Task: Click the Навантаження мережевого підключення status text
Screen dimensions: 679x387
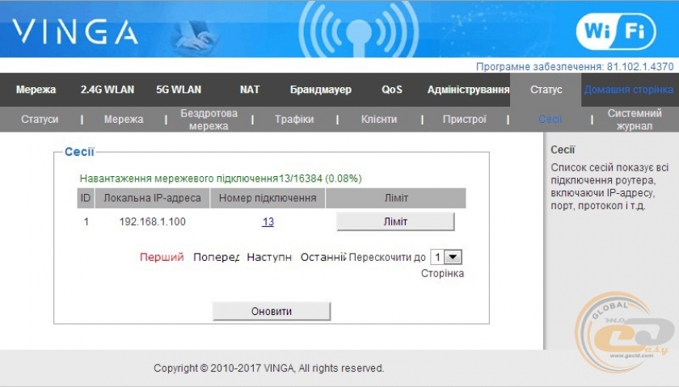Action: pyautogui.click(x=221, y=179)
